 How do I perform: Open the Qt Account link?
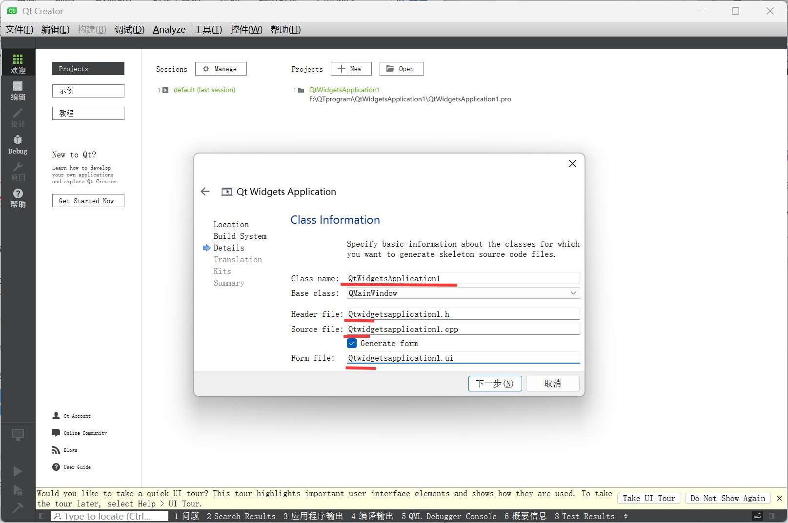pos(72,416)
